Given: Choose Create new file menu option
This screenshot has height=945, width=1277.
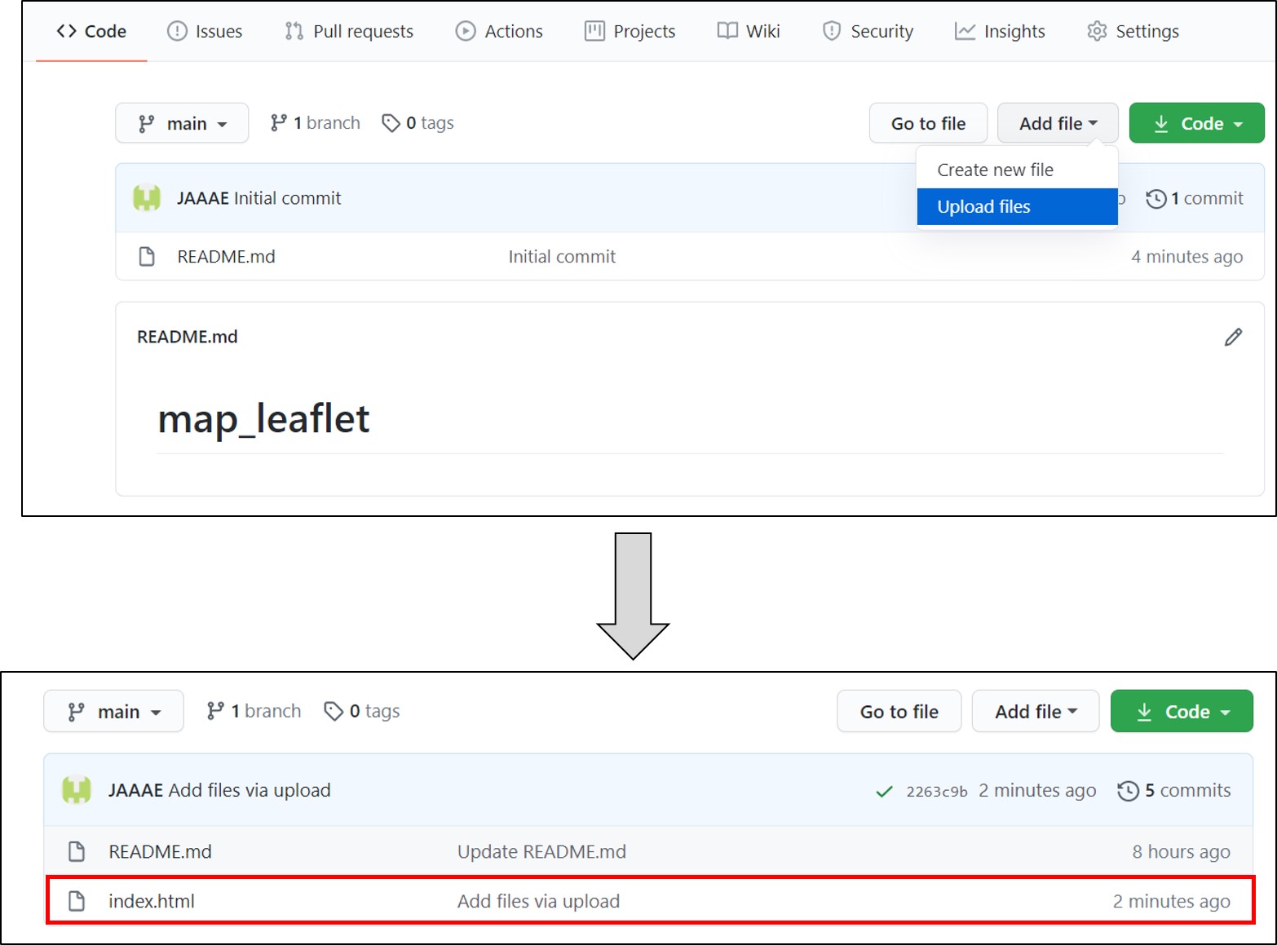Looking at the screenshot, I should click(995, 170).
